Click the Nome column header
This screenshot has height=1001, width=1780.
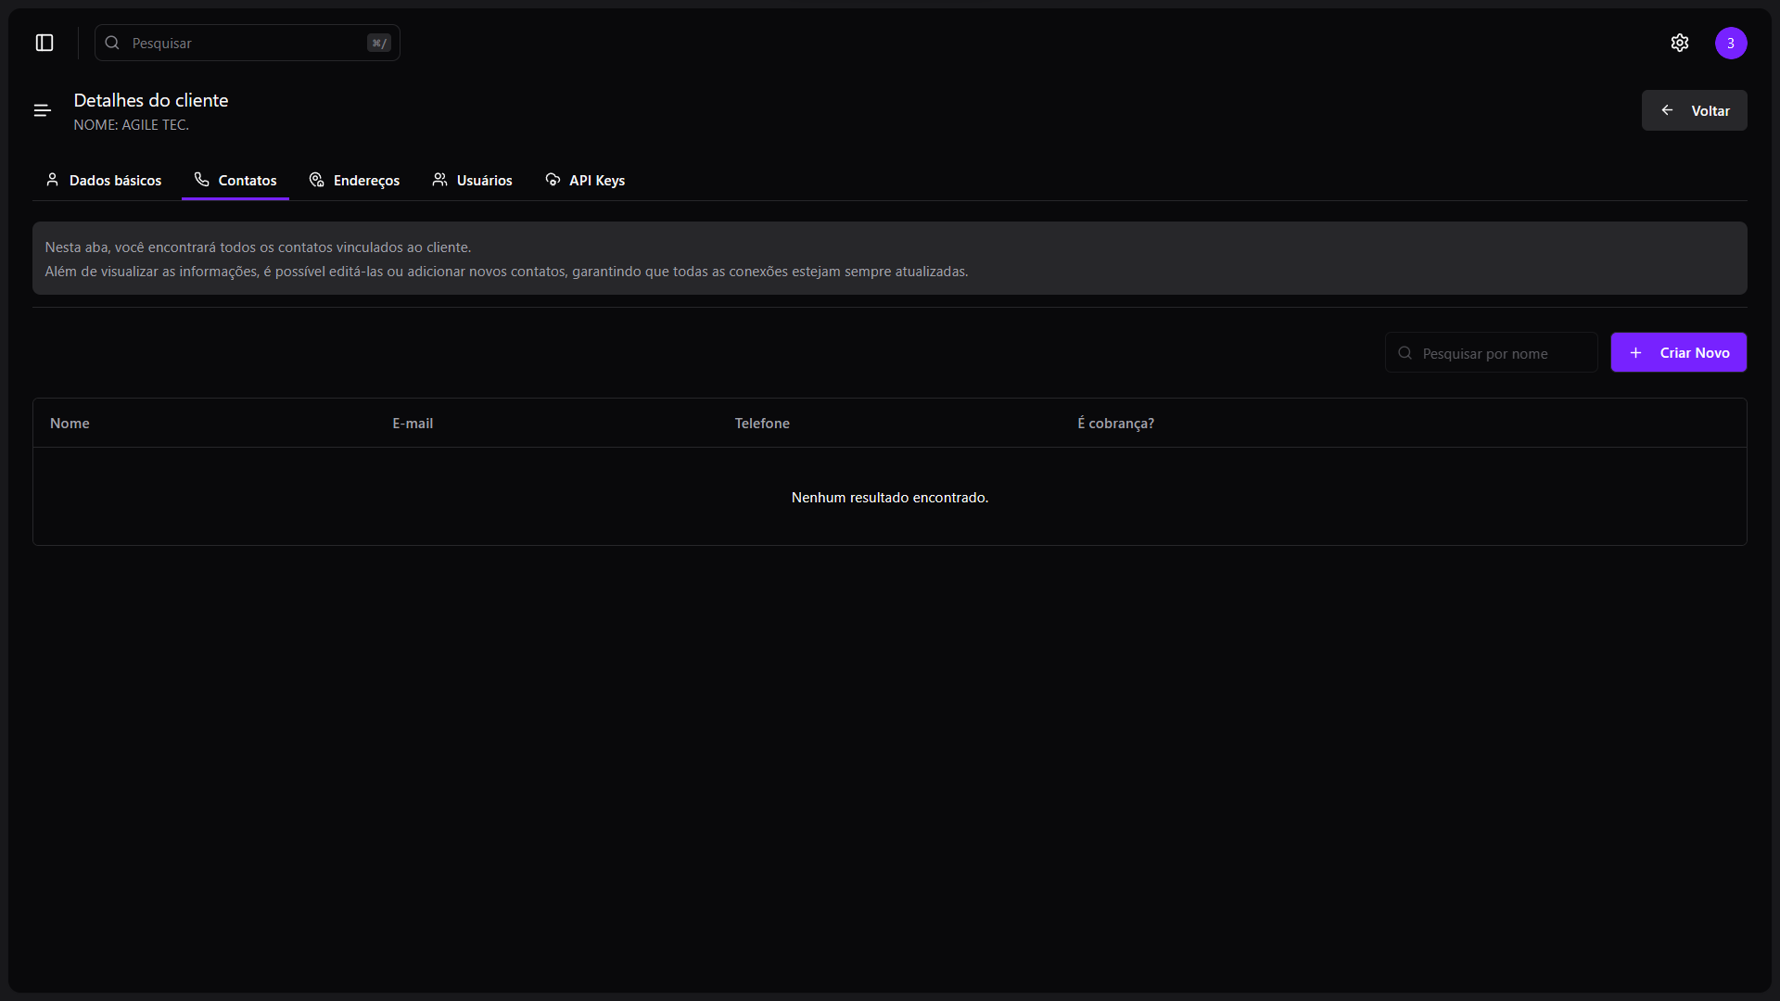(70, 424)
